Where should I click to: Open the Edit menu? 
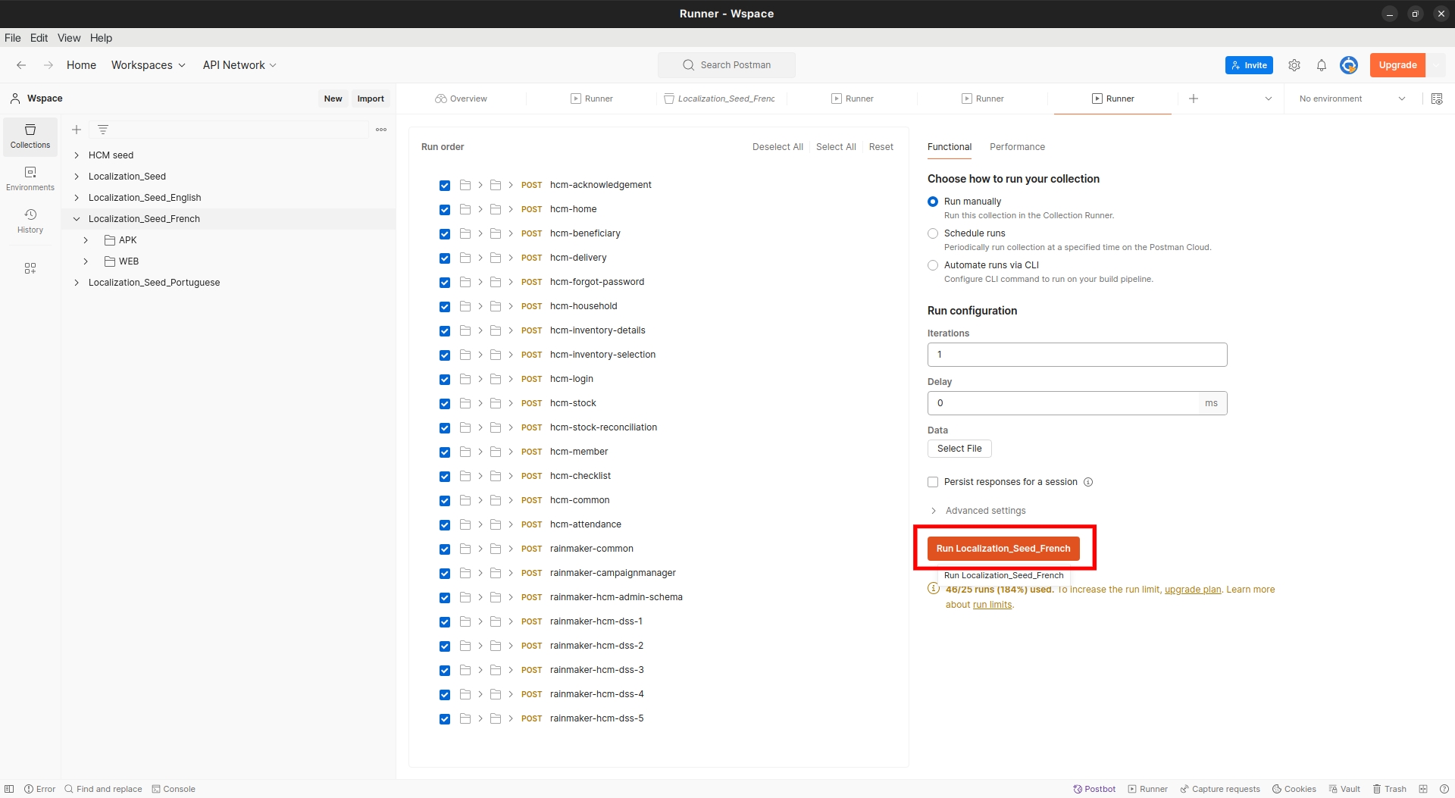(39, 38)
